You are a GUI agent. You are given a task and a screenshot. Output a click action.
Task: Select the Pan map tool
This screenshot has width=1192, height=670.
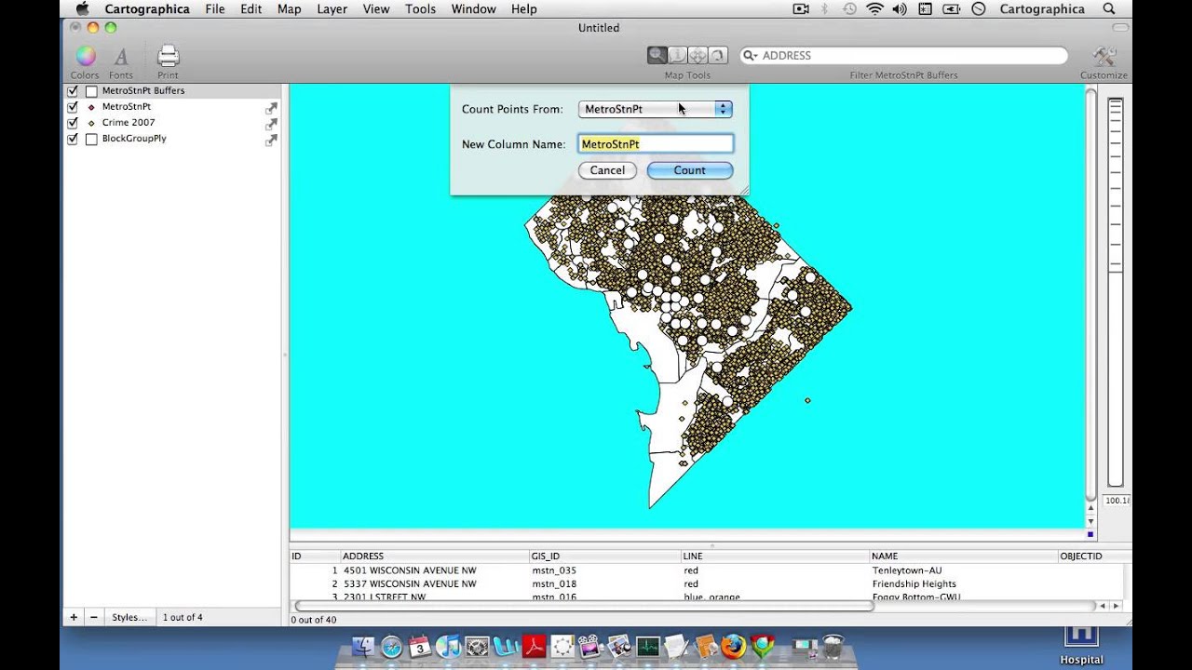coord(698,56)
